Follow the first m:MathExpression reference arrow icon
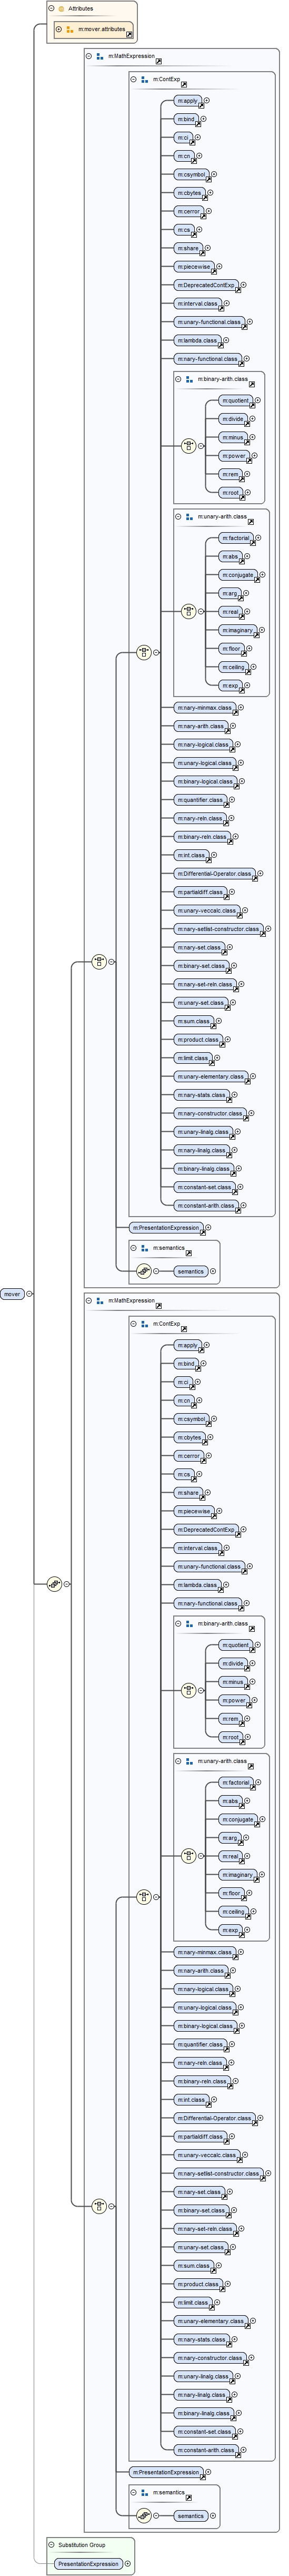The height and width of the screenshot is (2576, 289). [160, 61]
